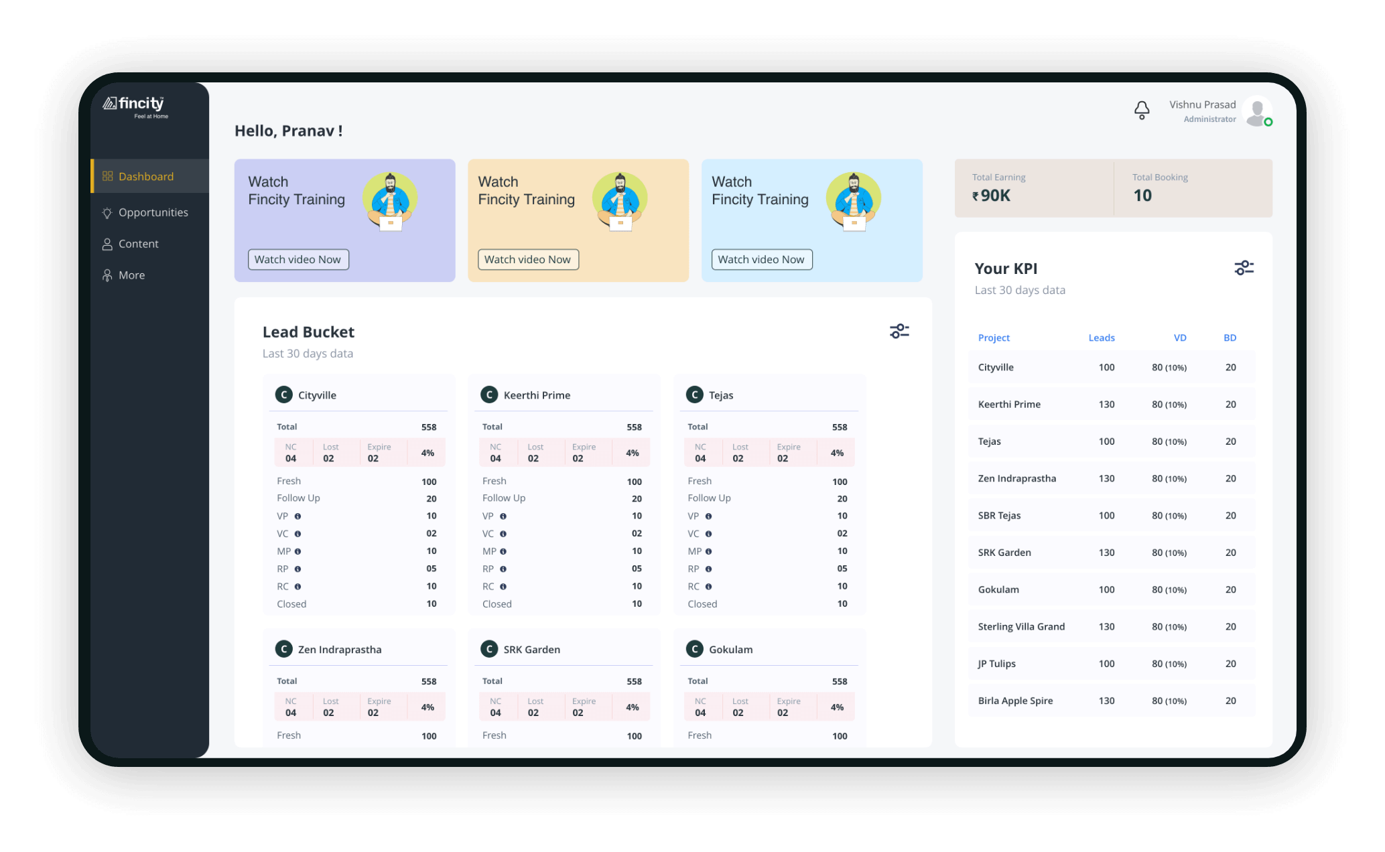Click RP info icon in Cityville card
The height and width of the screenshot is (852, 1385).
coord(298,569)
